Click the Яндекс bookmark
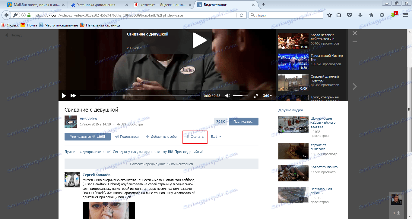 coord(10,25)
